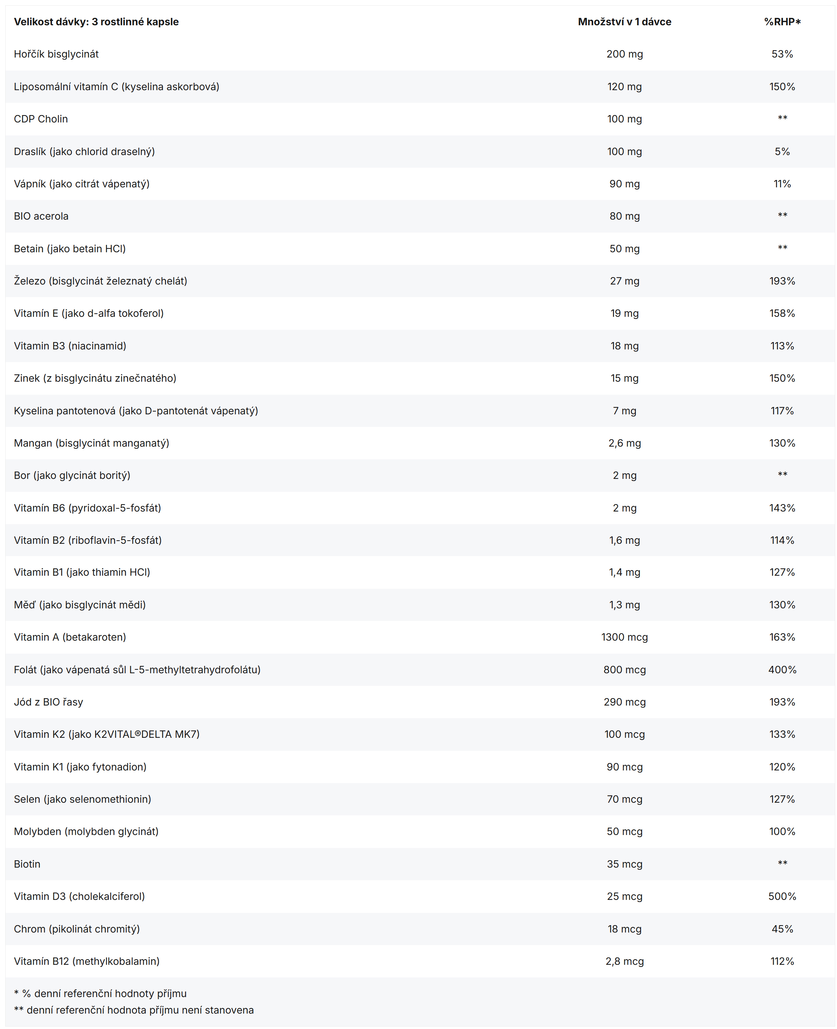Click the 'Množství v 1 dávce' column header
Viewport: 837px width, 1029px height.
click(624, 22)
